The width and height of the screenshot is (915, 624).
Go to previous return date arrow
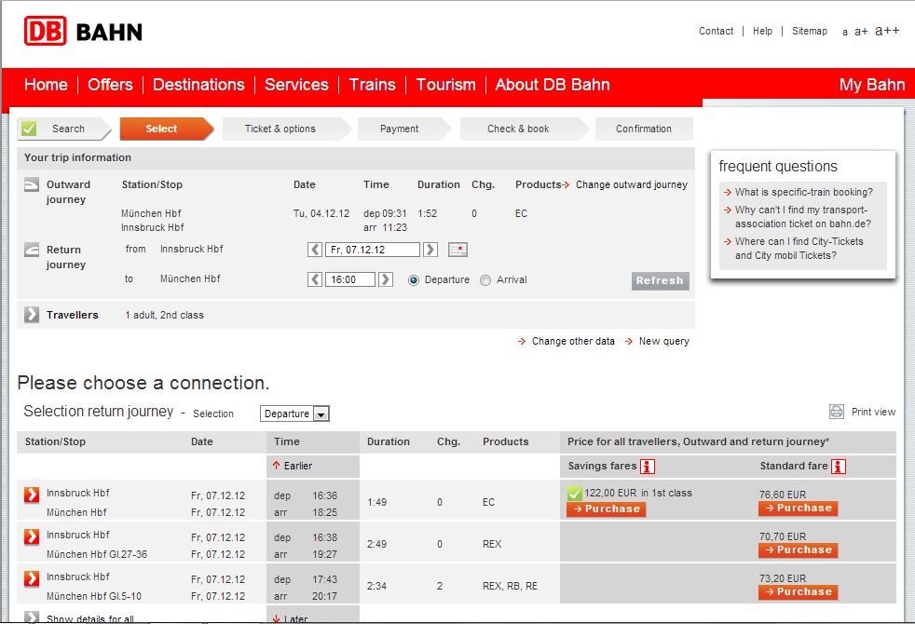pos(315,250)
